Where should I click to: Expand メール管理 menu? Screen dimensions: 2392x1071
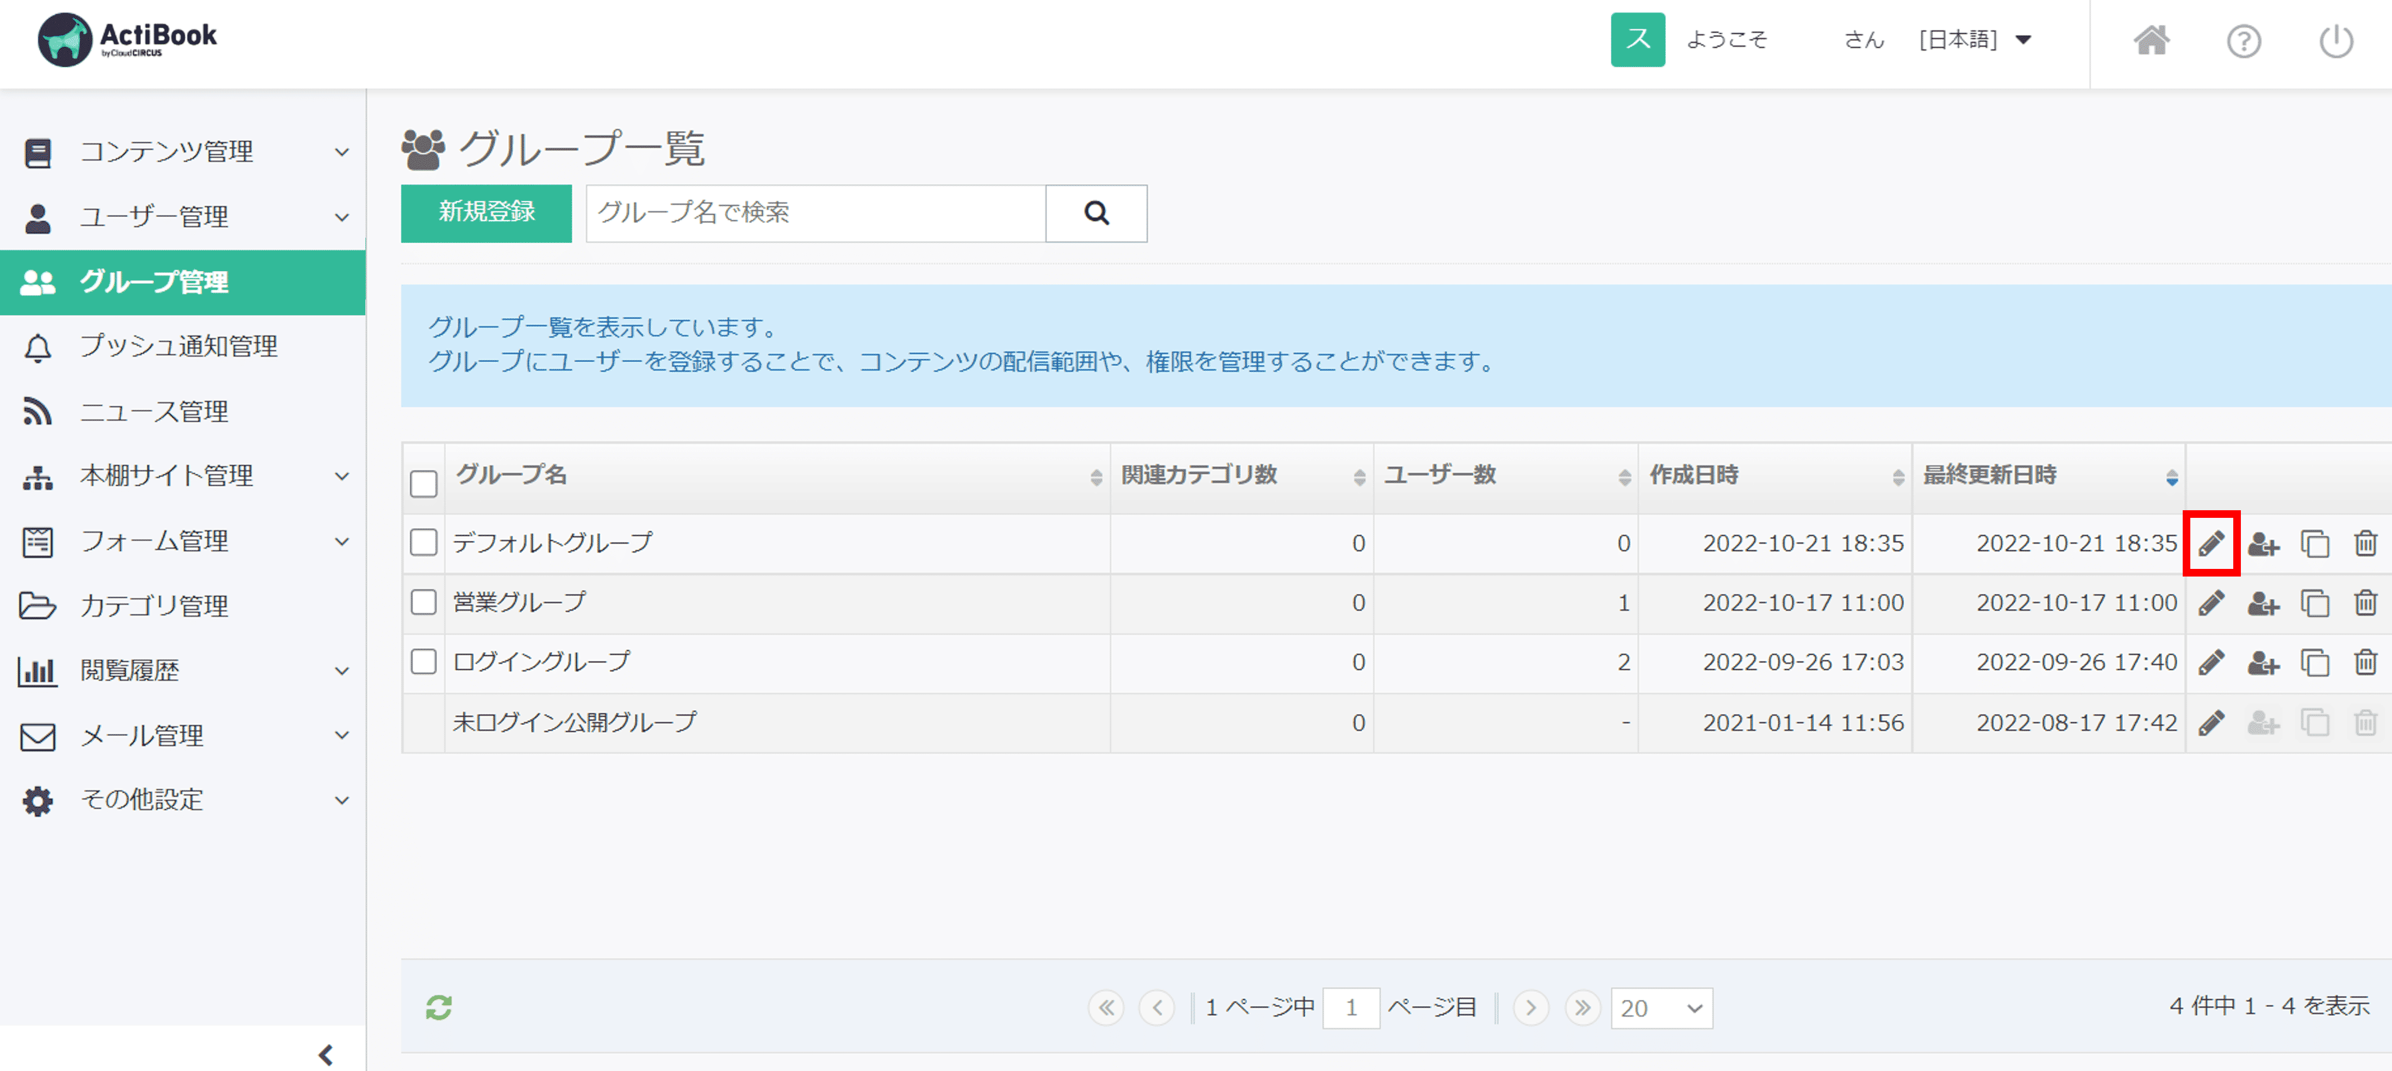[183, 736]
